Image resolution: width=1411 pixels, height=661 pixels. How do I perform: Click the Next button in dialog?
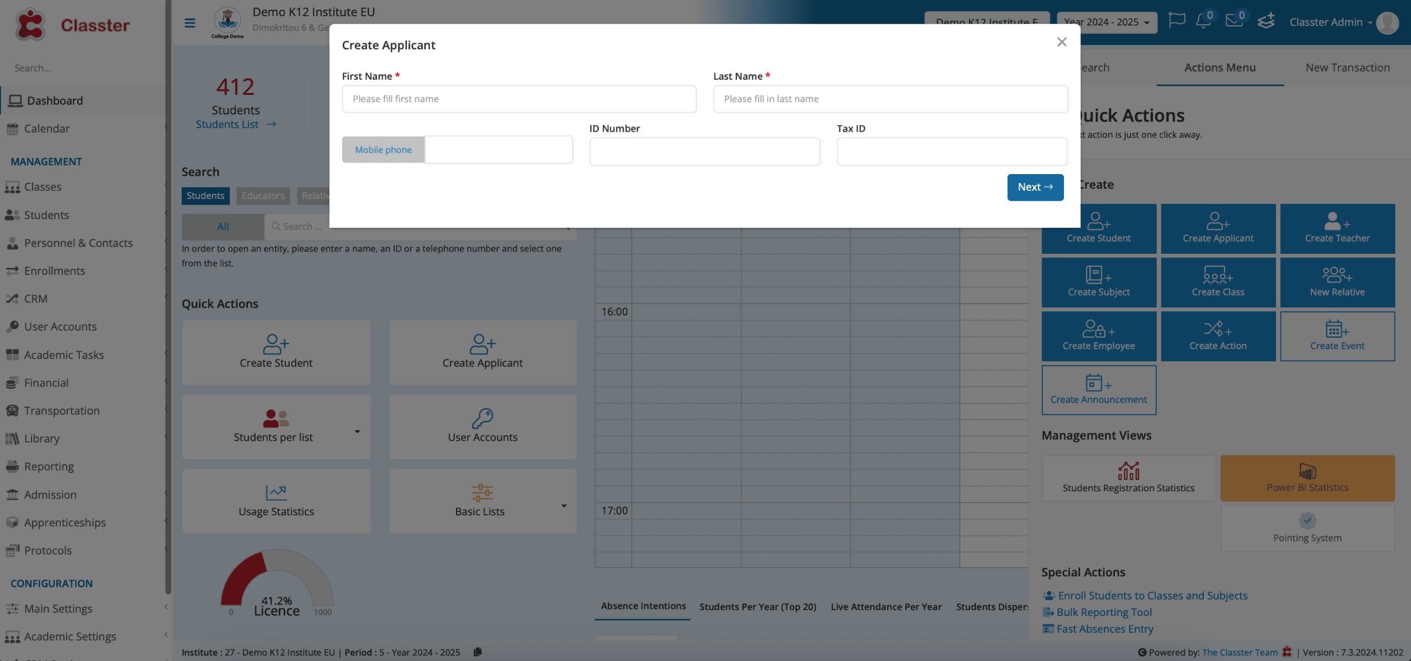(x=1035, y=187)
